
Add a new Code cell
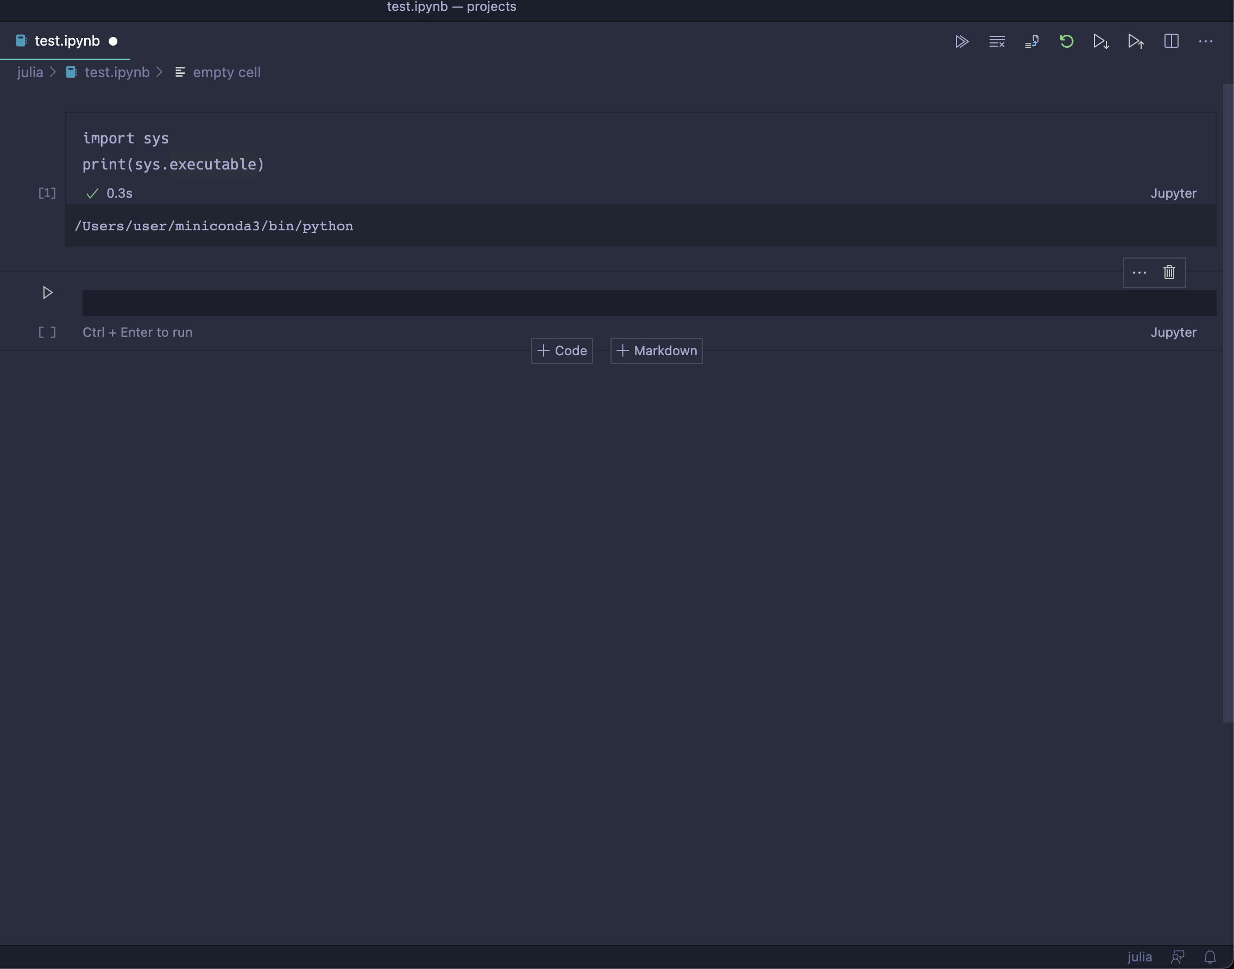pos(562,350)
